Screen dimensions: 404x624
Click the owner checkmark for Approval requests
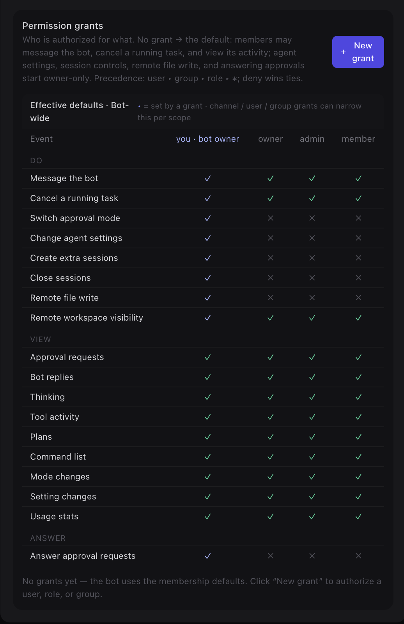pyautogui.click(x=270, y=357)
